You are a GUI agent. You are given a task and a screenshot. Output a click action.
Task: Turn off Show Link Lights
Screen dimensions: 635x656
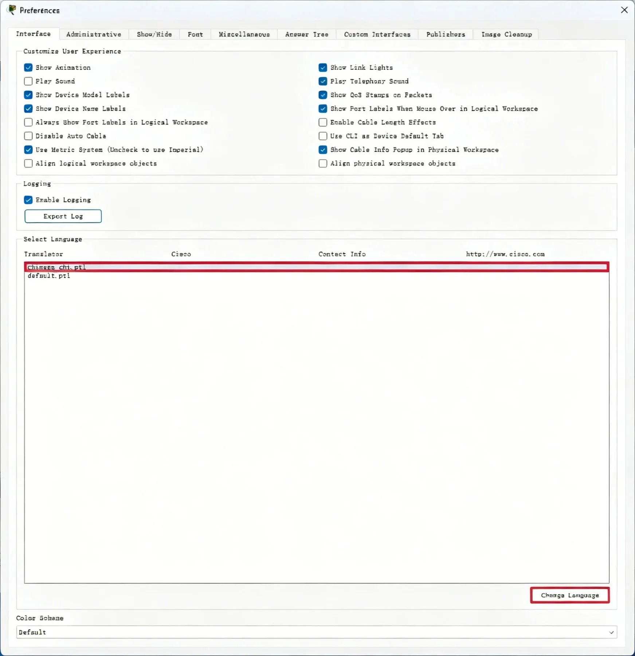(x=323, y=67)
